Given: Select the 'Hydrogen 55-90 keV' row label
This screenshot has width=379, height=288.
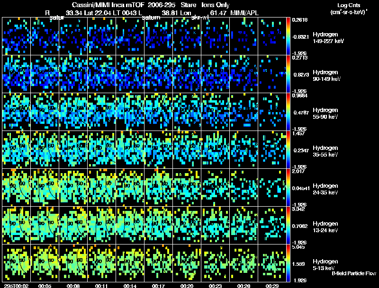Looking at the screenshot, I should [325, 113].
